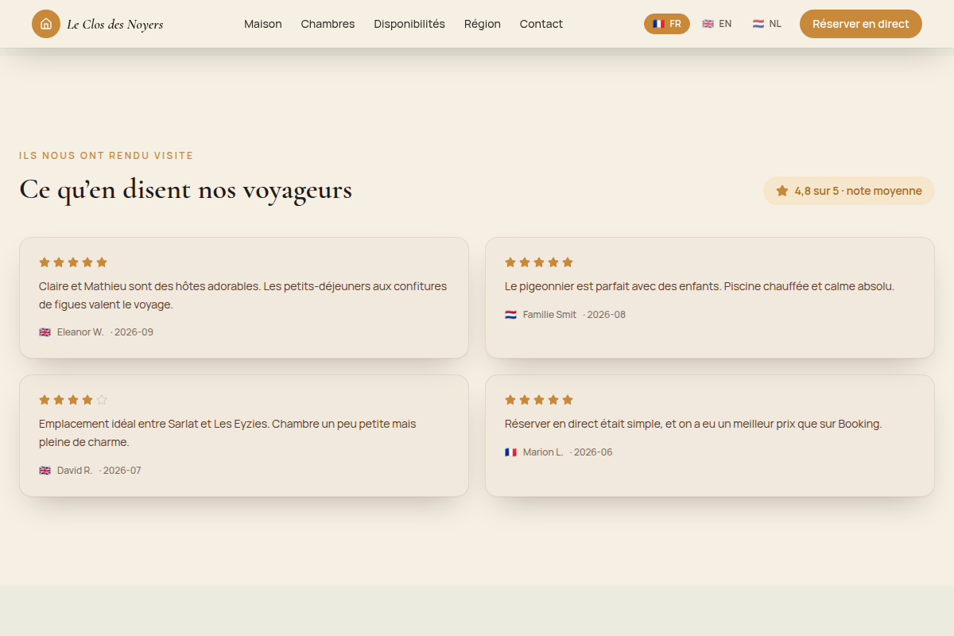Click review text mentioning Sarlat et Les Eyzies
Image resolution: width=954 pixels, height=636 pixels.
click(227, 433)
